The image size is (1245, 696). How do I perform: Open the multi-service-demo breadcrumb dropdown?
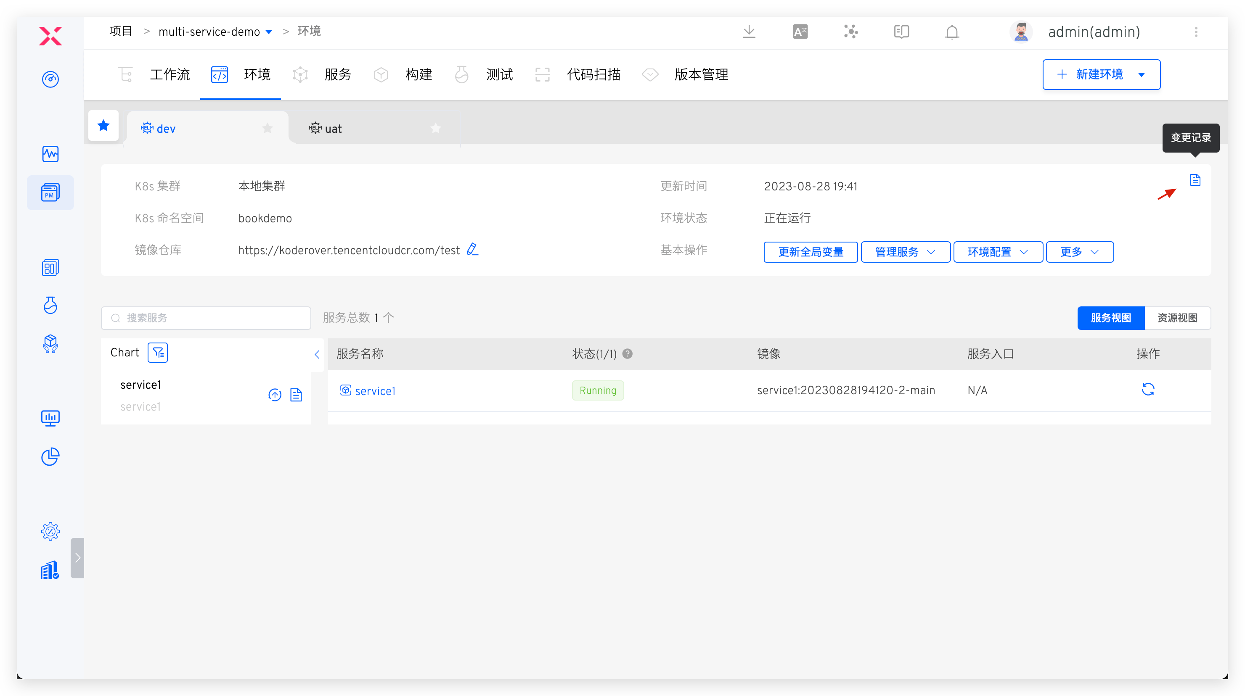(269, 32)
